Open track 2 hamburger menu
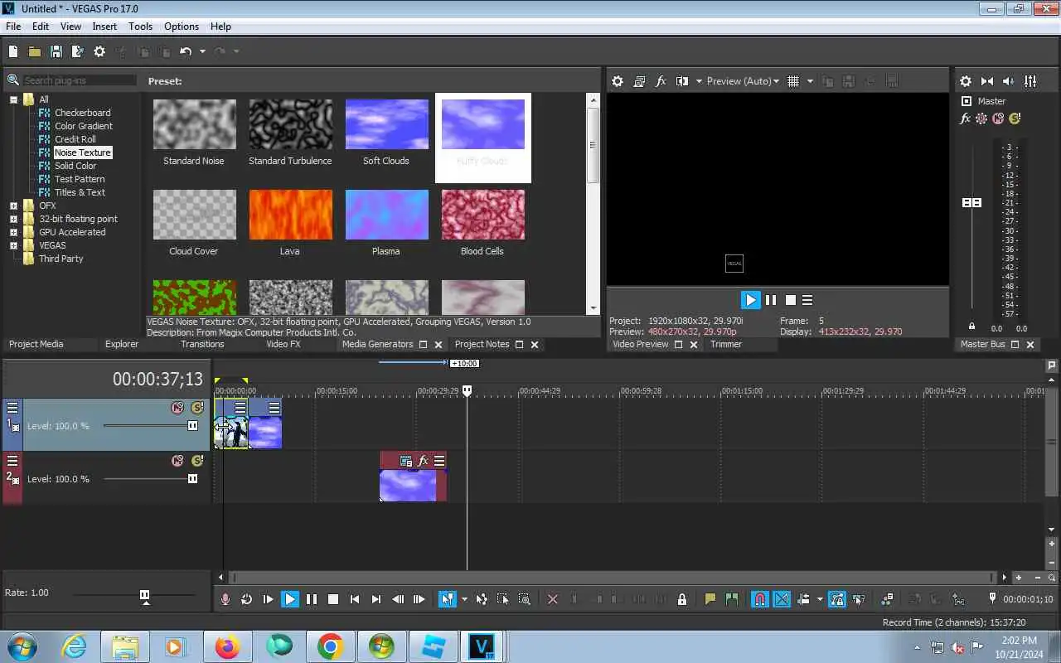This screenshot has height=663, width=1061. coord(12,461)
